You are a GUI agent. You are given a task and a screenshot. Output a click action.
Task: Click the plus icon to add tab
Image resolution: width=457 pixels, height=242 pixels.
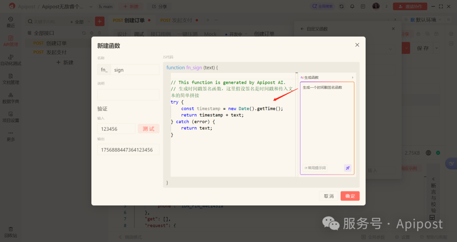[x=208, y=20]
